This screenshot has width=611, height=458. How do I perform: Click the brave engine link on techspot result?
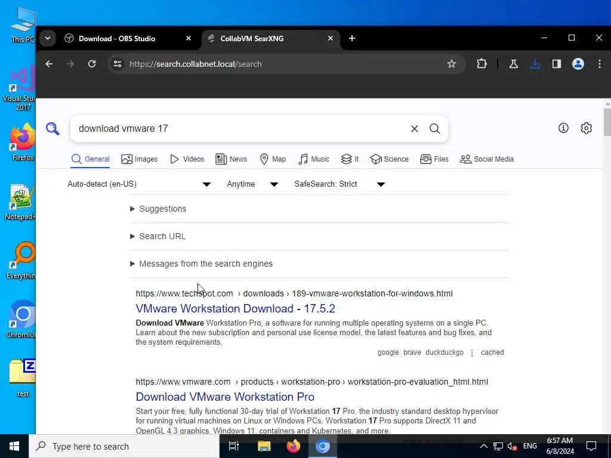(412, 352)
